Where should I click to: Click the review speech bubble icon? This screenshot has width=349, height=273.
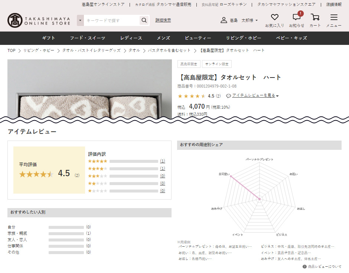coord(228,96)
